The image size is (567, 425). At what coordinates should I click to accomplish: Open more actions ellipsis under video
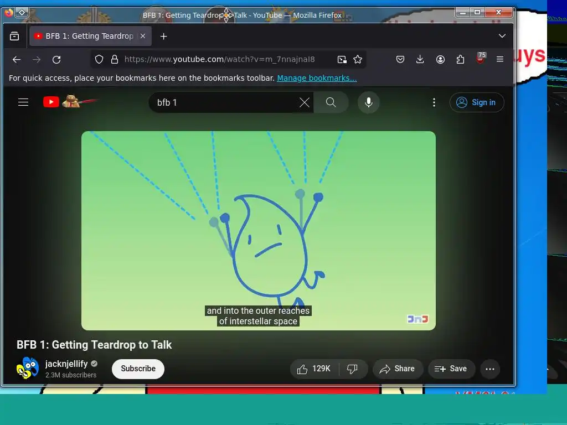coord(490,369)
